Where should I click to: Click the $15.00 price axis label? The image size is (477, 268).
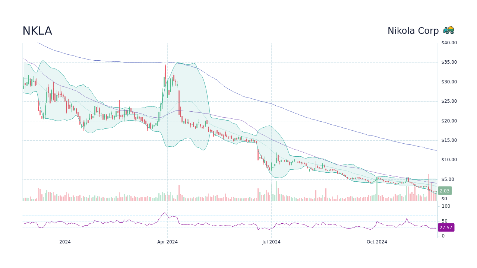coord(449,140)
